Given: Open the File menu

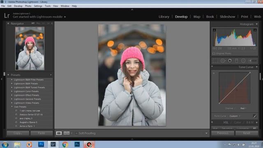Looking at the screenshot, I should tap(3, 6).
